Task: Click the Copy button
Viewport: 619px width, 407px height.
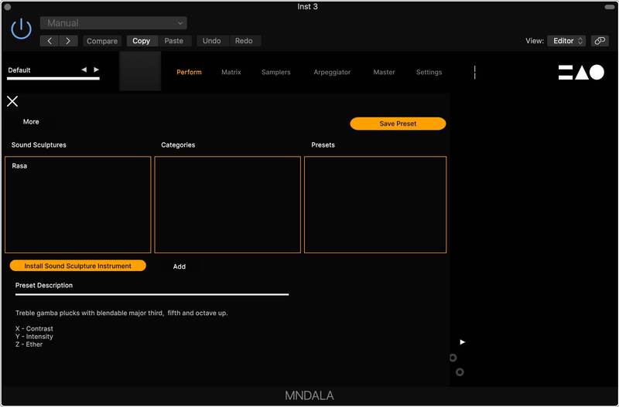Action: 142,41
